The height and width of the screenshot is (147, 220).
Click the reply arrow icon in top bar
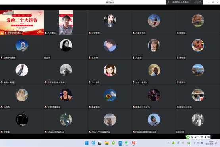201,2
